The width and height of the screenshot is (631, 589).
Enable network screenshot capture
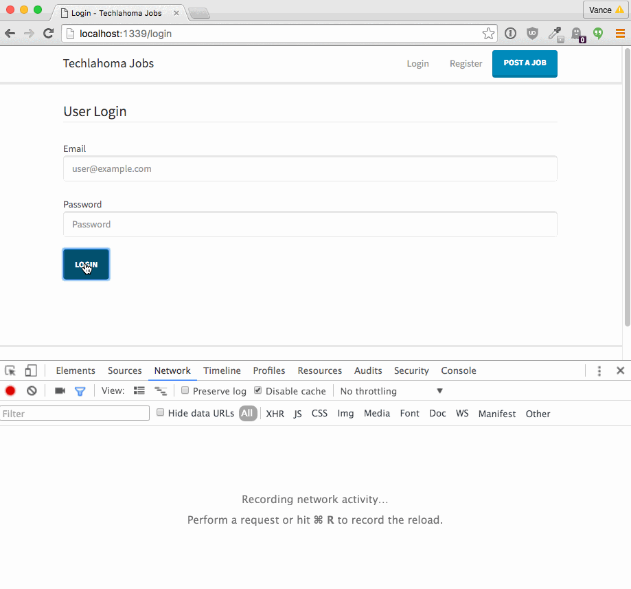tap(59, 390)
